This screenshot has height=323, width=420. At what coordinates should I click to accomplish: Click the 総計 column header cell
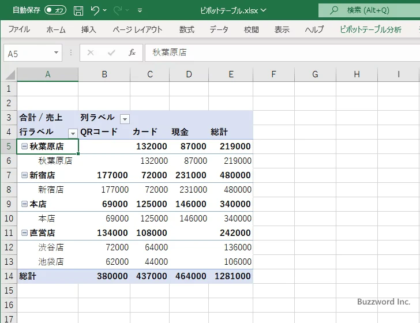pyautogui.click(x=231, y=132)
